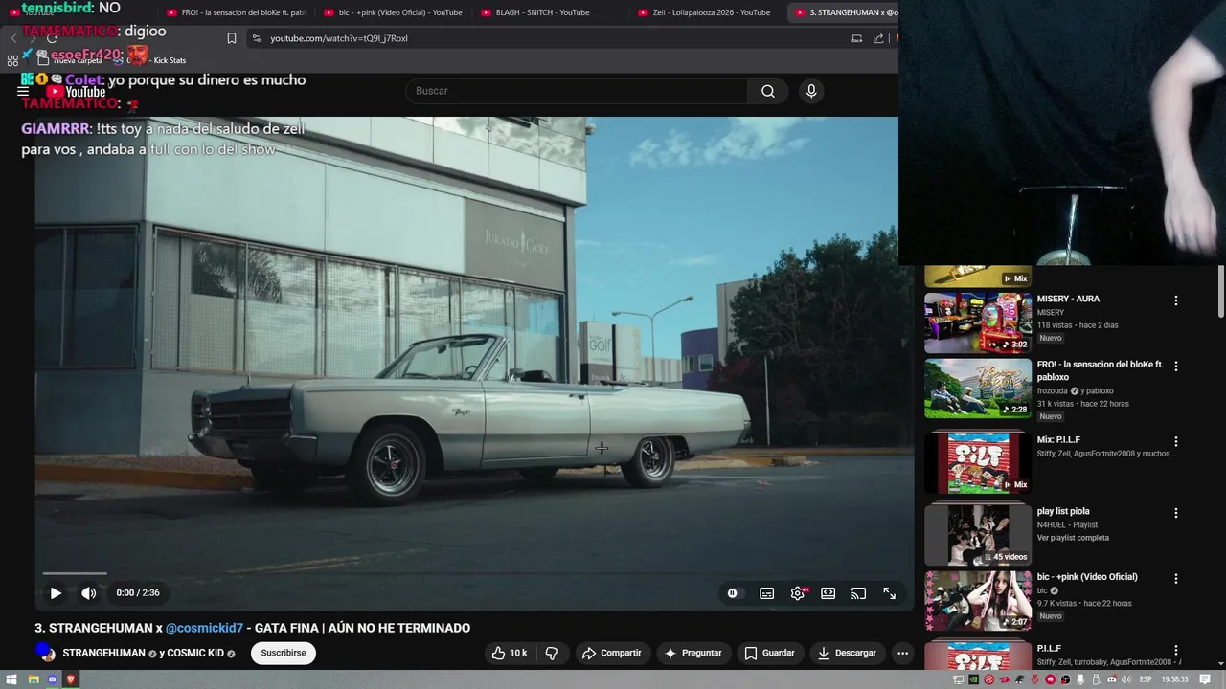This screenshot has height=689, width=1226.
Task: Open options menu for 'play list piola'
Action: pyautogui.click(x=1175, y=512)
